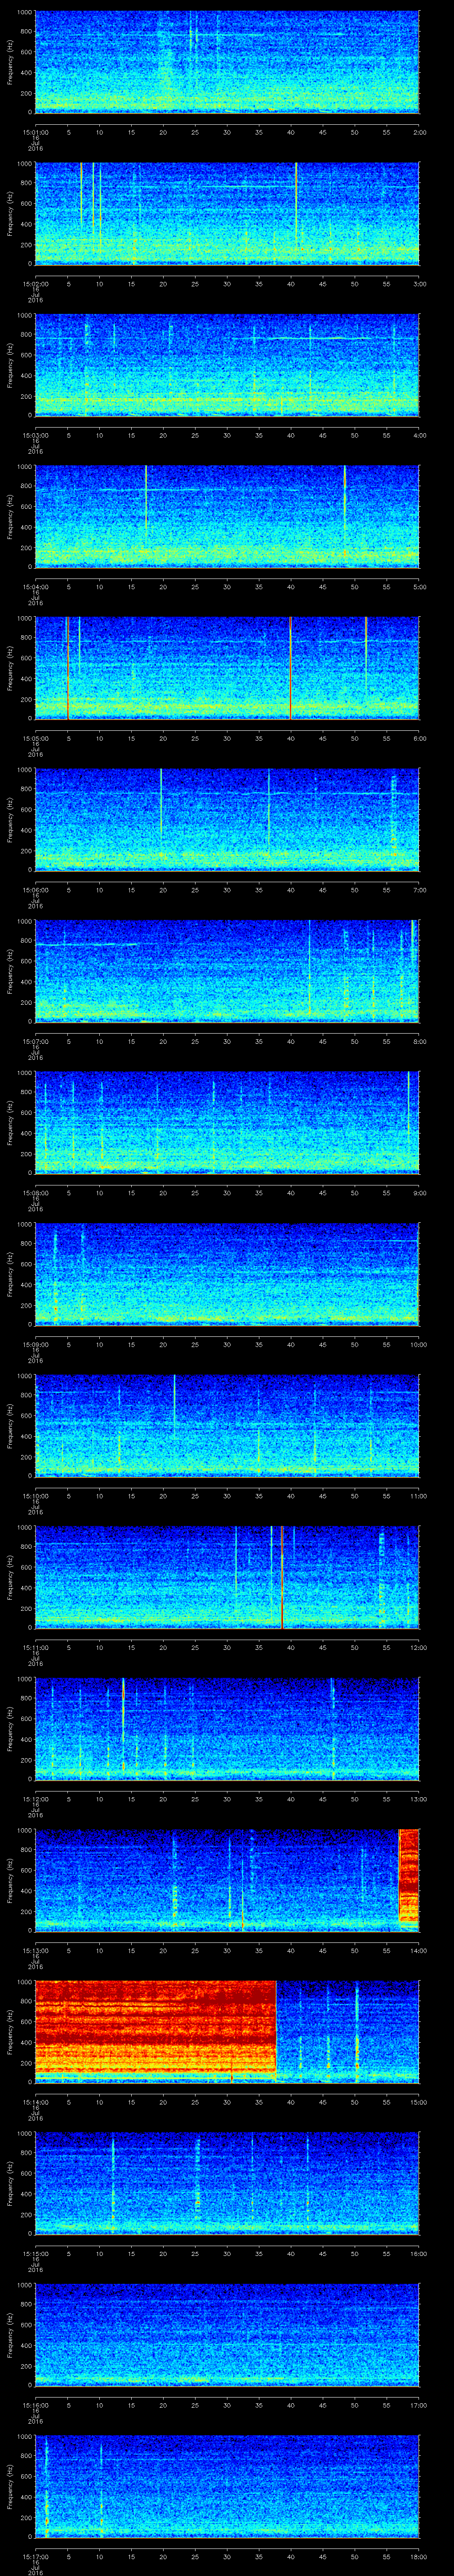Click the 8:00 end time label

point(419,1041)
